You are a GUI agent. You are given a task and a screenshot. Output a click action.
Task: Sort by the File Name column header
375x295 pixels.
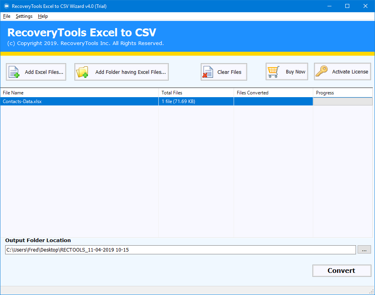point(80,93)
